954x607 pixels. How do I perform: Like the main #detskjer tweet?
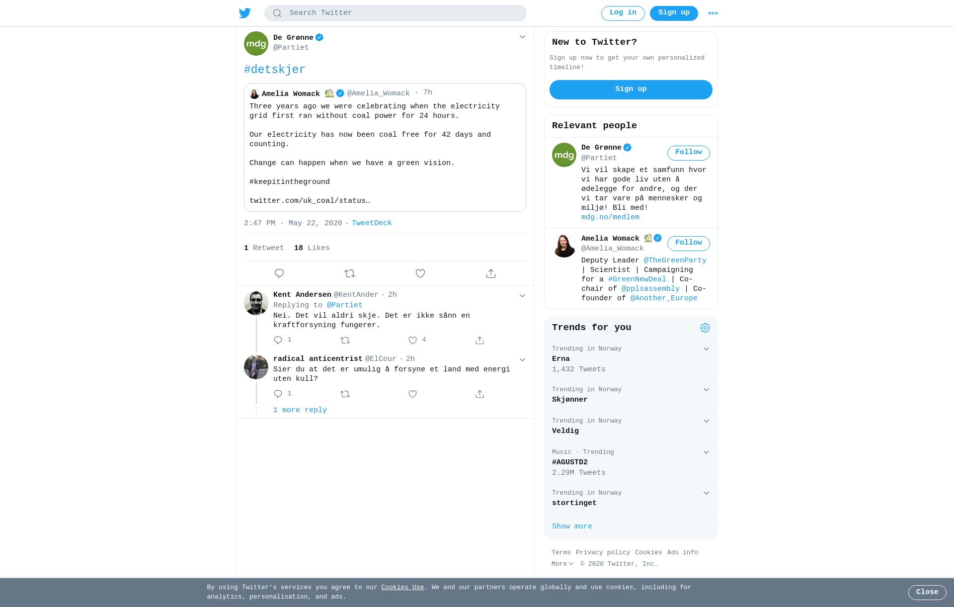(x=420, y=273)
